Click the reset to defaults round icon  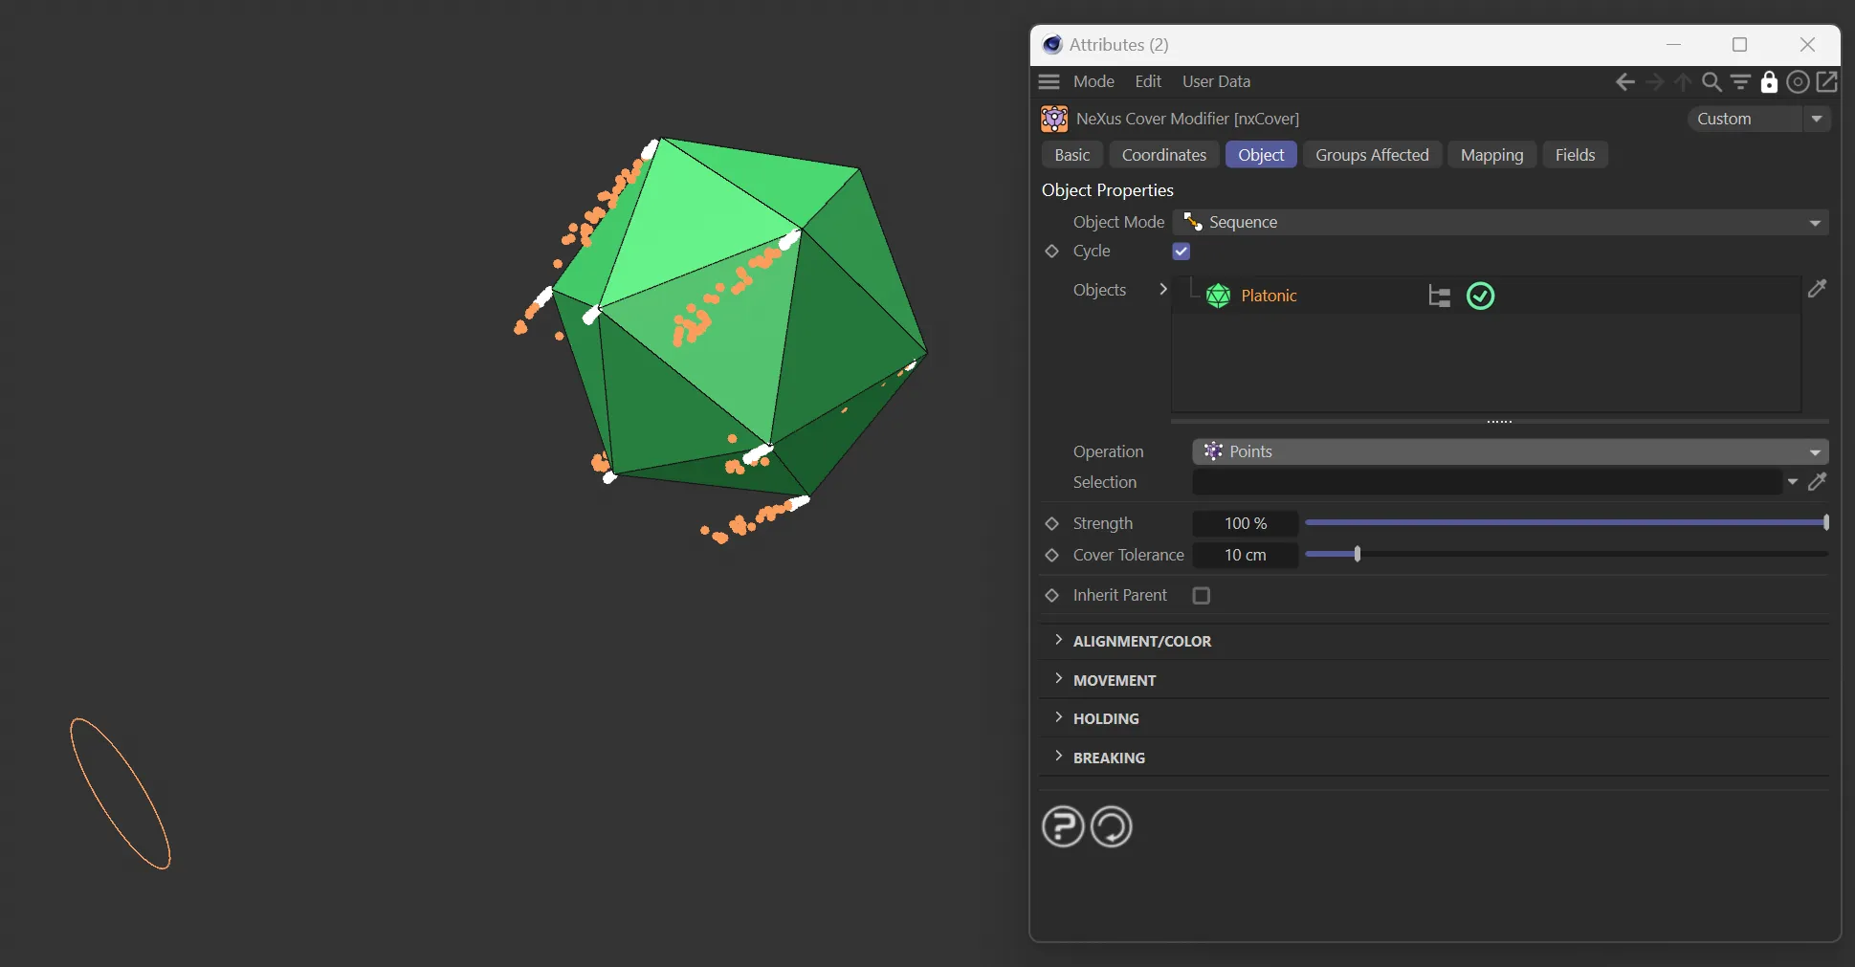tap(1111, 826)
